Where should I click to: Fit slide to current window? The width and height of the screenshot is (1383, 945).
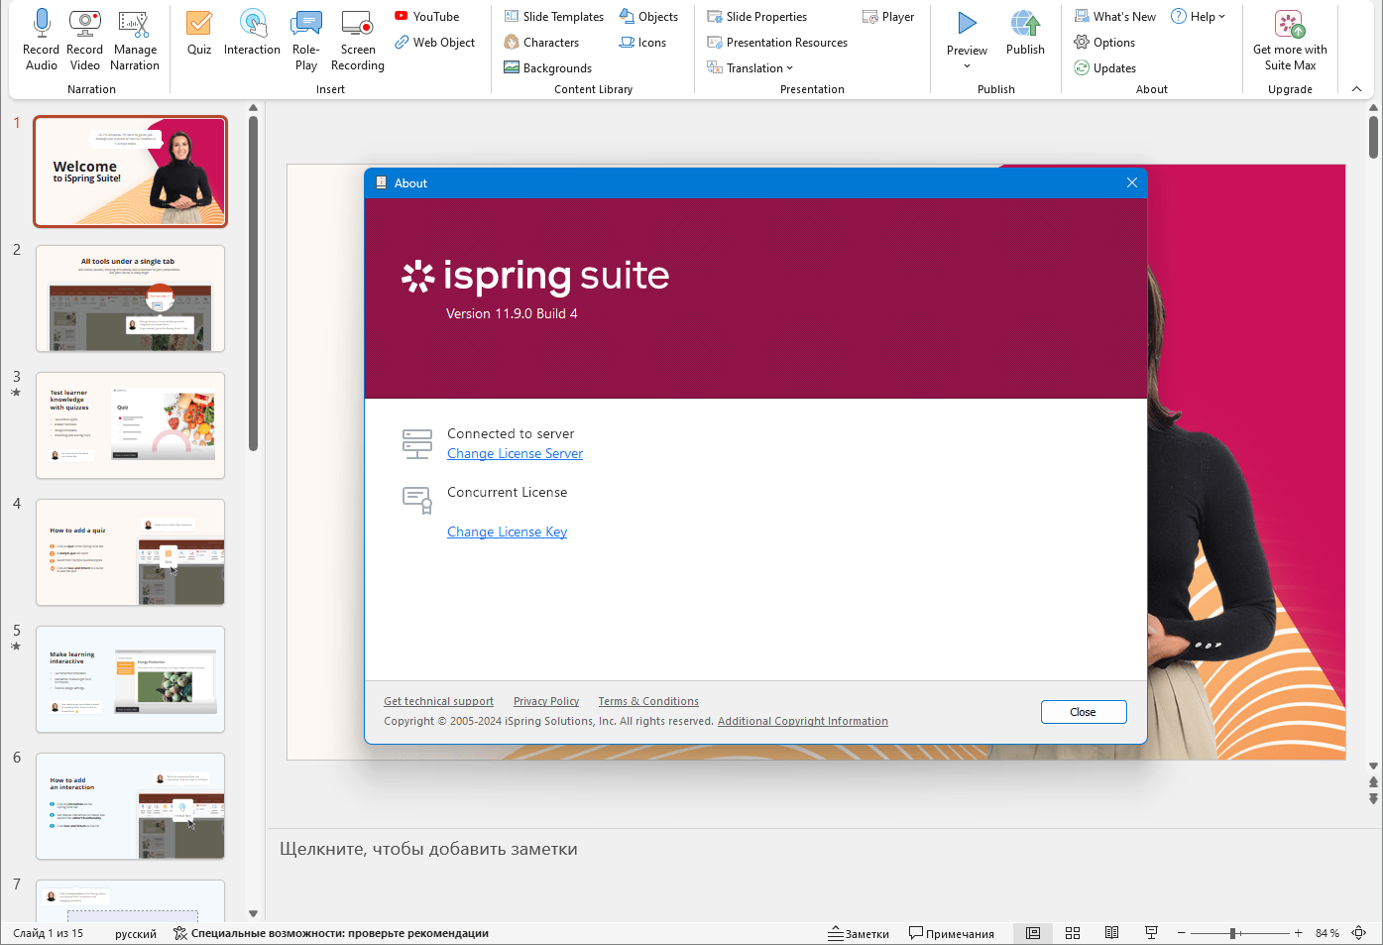[x=1359, y=933]
